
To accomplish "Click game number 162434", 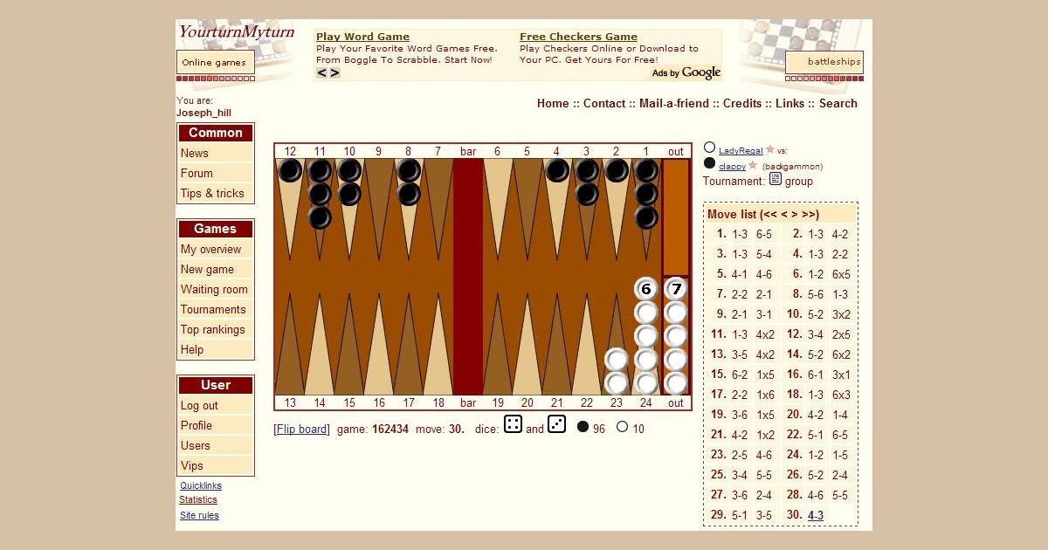I will click(390, 429).
